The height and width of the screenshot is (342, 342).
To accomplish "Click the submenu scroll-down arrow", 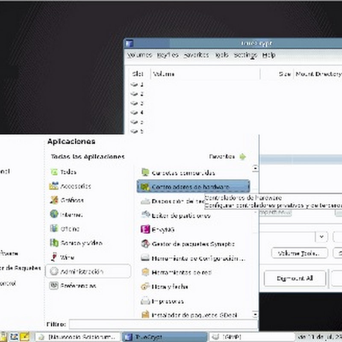I will [255, 315].
